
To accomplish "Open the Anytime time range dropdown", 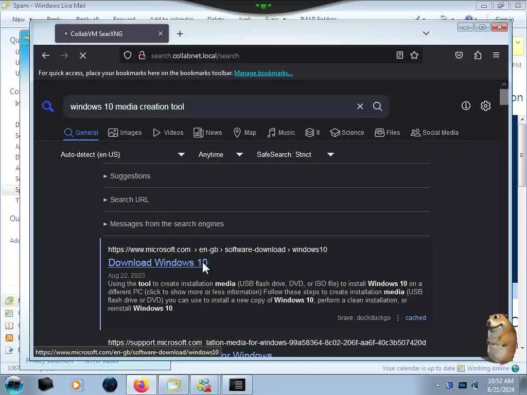I will (x=220, y=154).
